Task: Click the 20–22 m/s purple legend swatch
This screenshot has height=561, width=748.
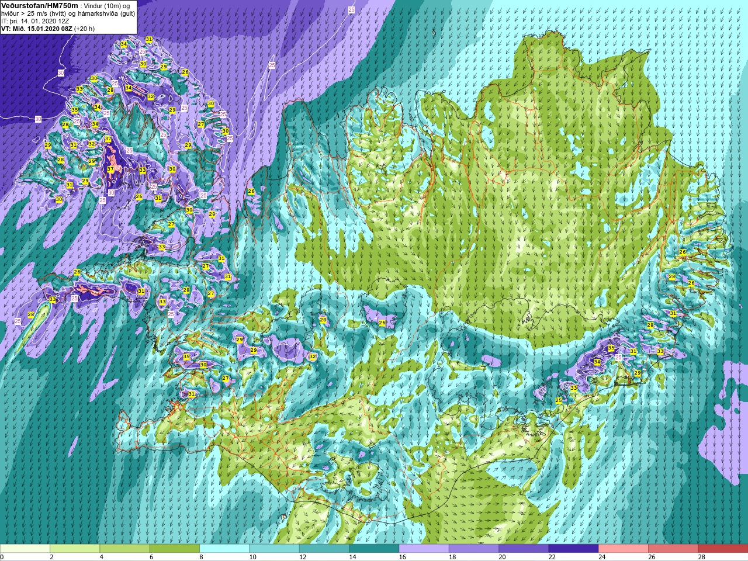Action: tap(524, 549)
